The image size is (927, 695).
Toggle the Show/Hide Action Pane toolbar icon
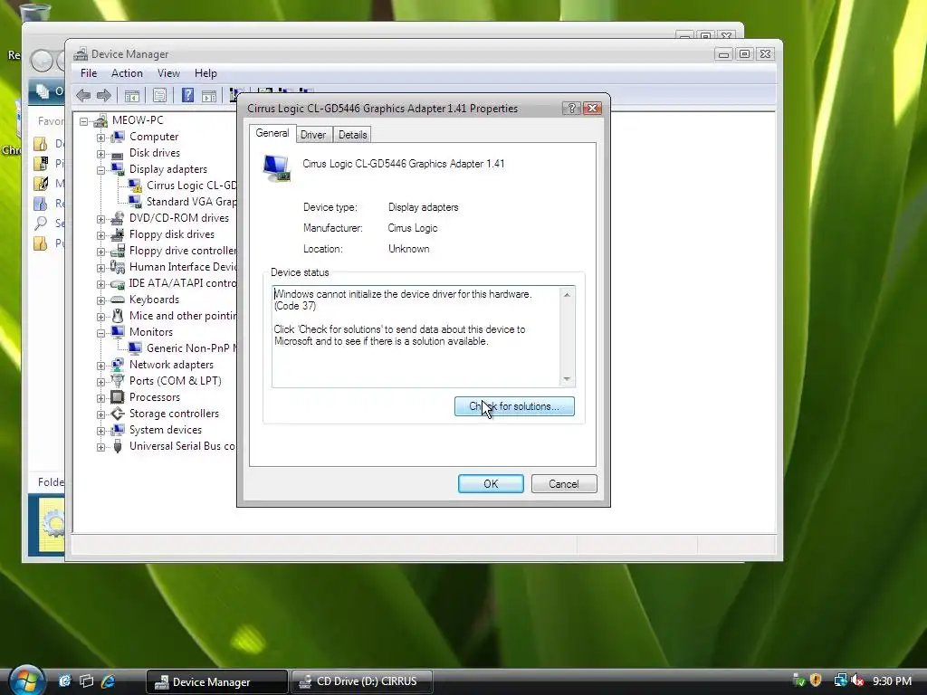click(x=209, y=95)
